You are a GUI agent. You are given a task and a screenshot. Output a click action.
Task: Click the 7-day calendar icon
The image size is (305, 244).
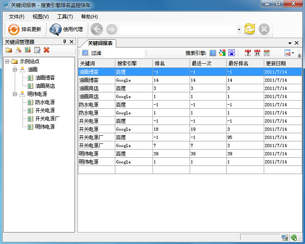pyautogui.click(x=248, y=53)
